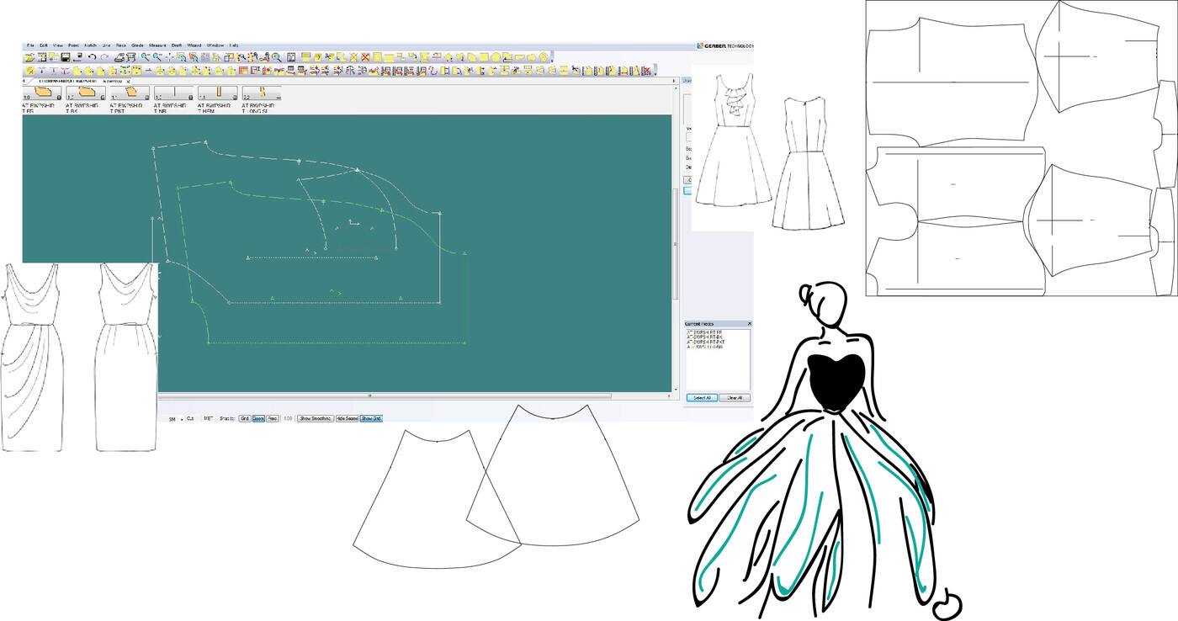Viewport: 1178px width, 621px height.
Task: Click the red X delete icon
Action: click(x=366, y=57)
